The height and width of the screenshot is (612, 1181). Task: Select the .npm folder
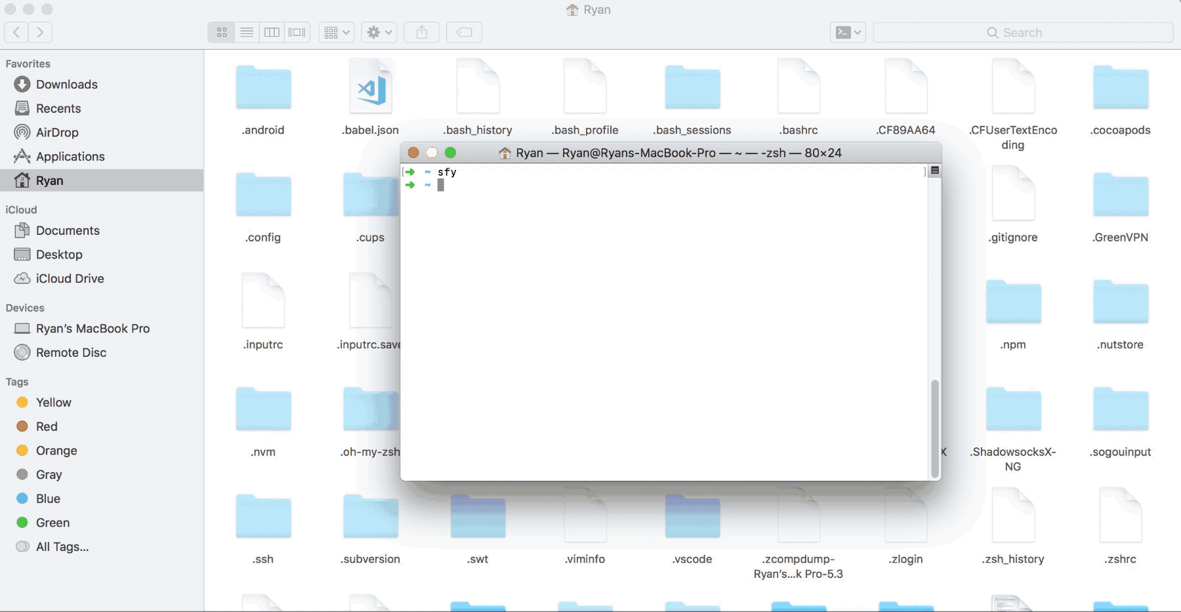coord(1013,302)
